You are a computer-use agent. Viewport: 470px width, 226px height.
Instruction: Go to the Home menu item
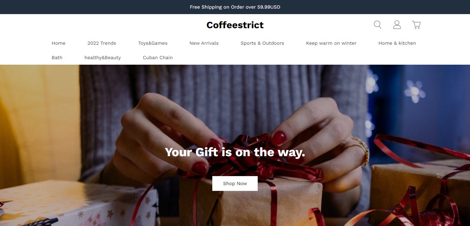[58, 43]
